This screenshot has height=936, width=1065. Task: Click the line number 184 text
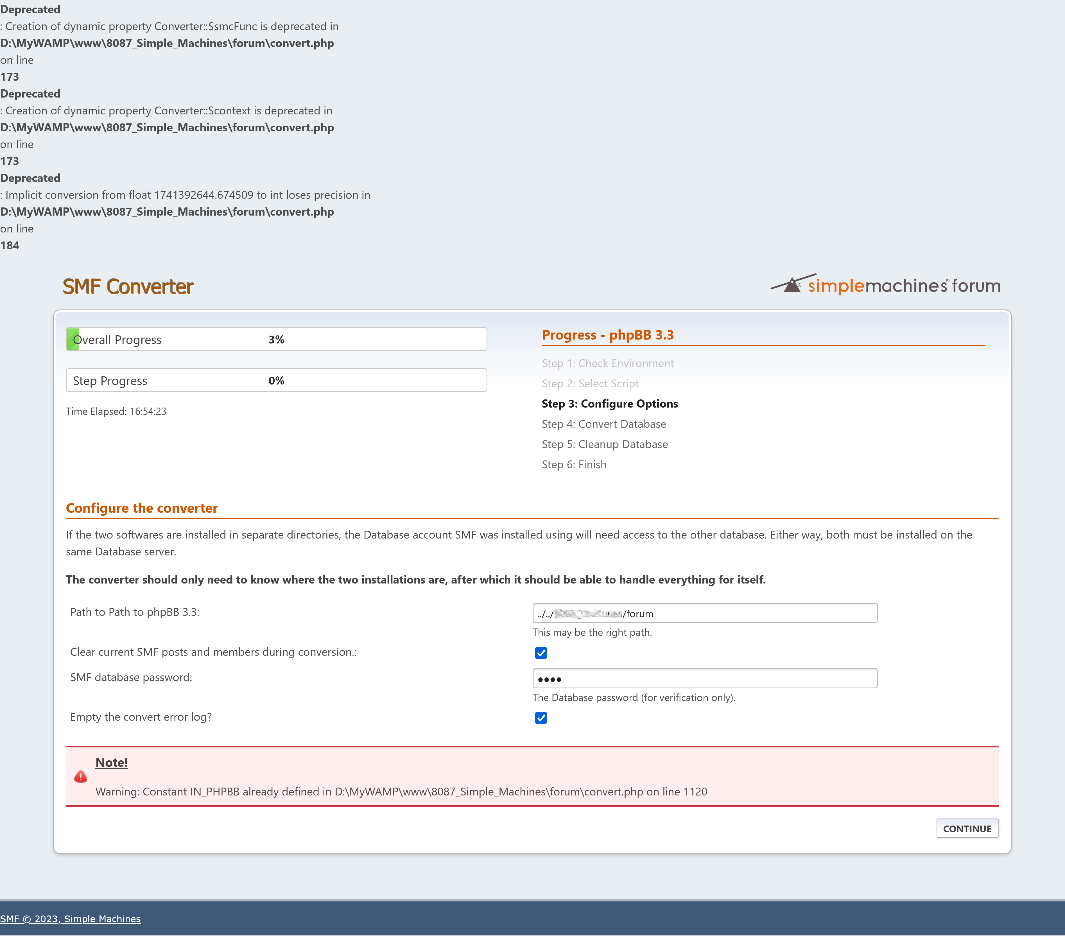coord(10,245)
